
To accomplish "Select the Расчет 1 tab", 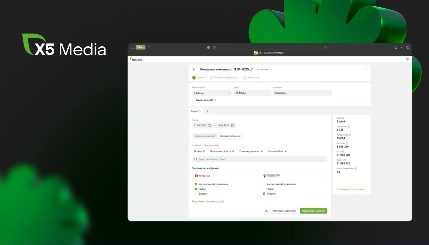I will pos(196,111).
